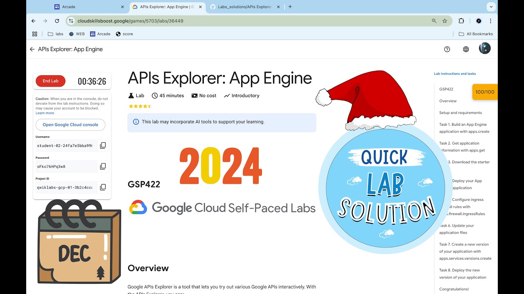The image size is (524, 294).
Task: Open the labs bookmark folder
Action: (56, 34)
